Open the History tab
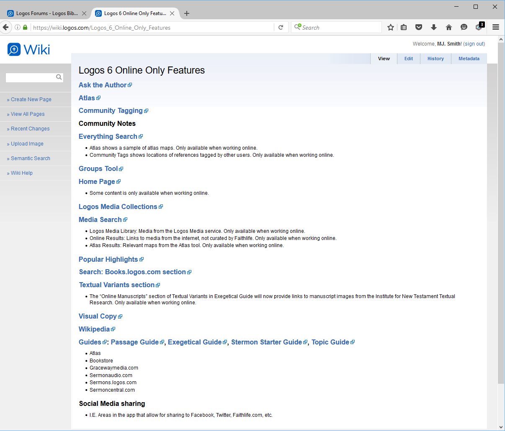Viewport: 505px width, 431px height. tap(435, 59)
